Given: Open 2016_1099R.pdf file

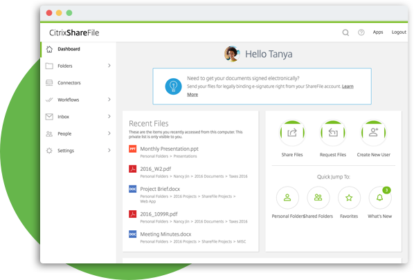Looking at the screenshot, I should [159, 214].
